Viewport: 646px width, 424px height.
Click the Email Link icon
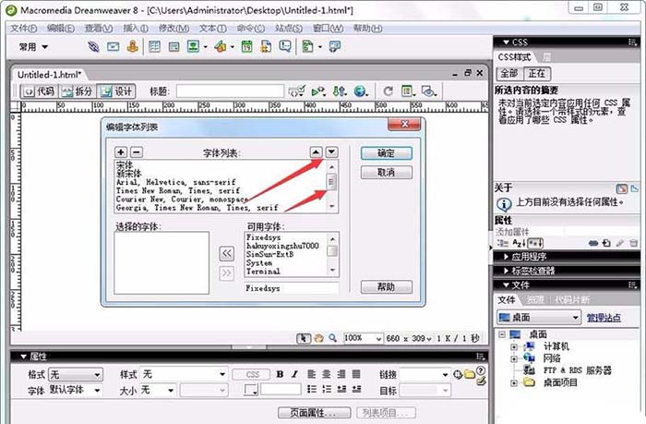113,46
